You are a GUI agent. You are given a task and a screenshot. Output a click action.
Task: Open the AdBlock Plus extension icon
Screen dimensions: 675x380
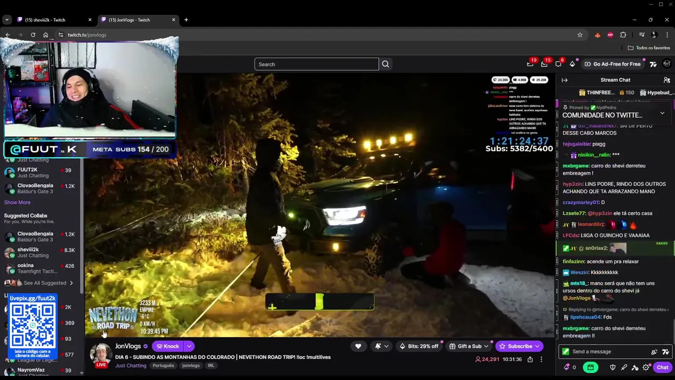610,35
